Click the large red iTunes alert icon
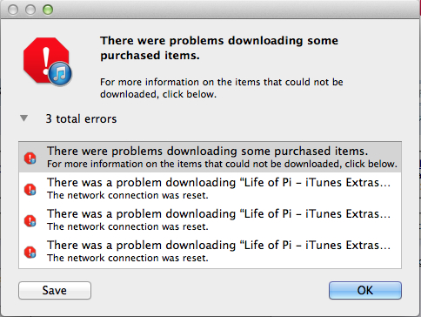 47,62
